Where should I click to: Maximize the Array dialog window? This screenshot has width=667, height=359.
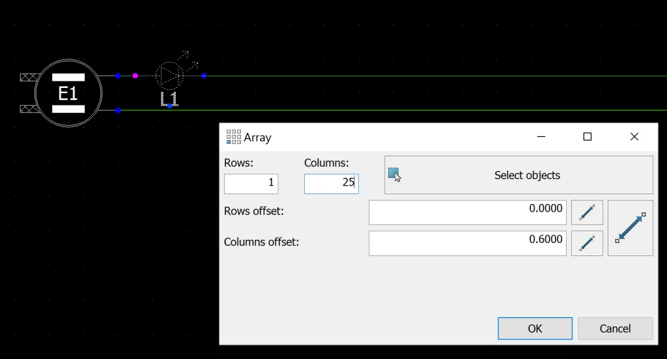(x=587, y=137)
